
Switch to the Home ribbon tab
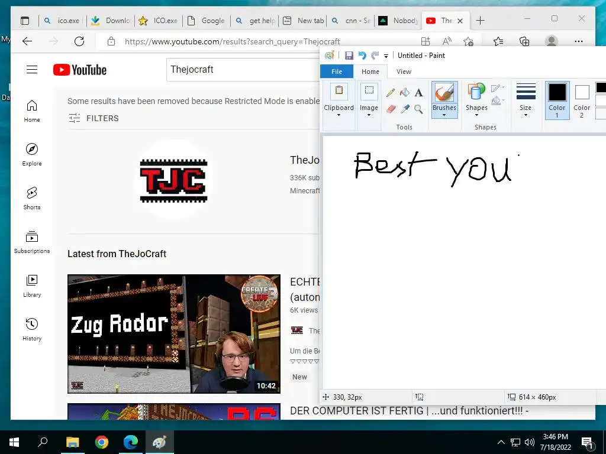pyautogui.click(x=370, y=72)
